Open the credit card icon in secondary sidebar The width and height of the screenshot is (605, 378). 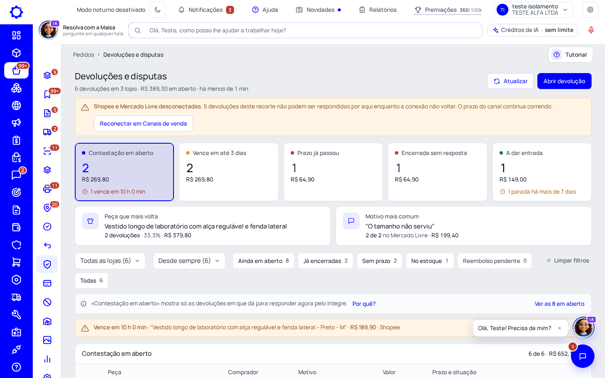click(x=47, y=283)
